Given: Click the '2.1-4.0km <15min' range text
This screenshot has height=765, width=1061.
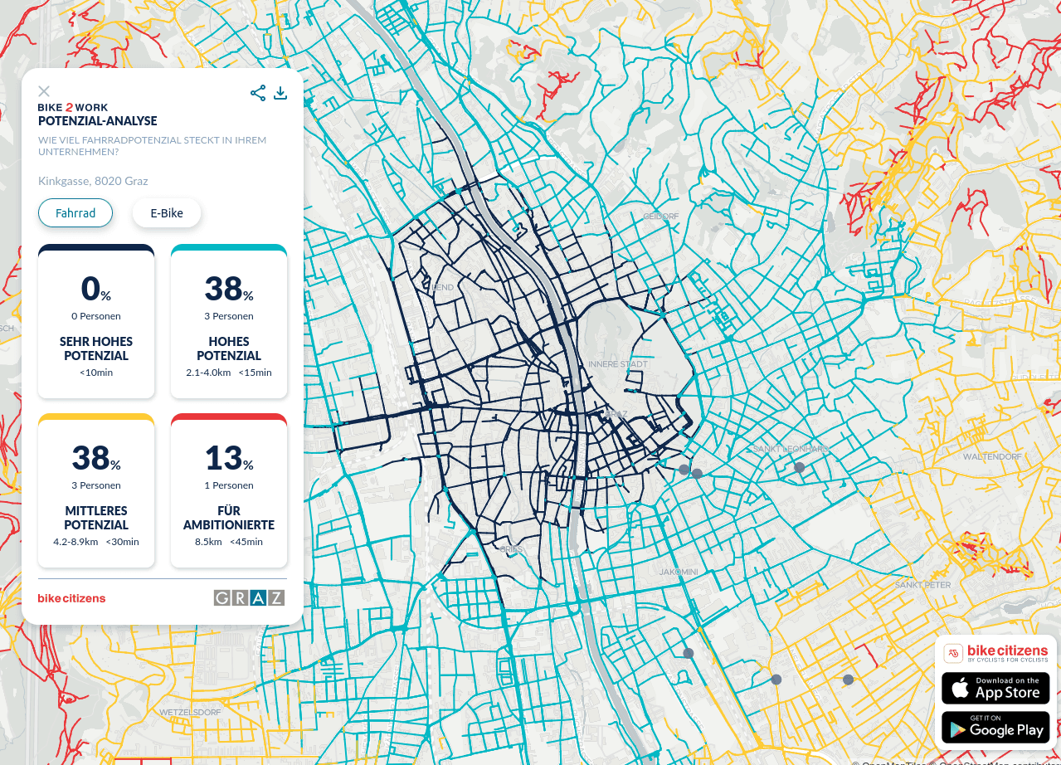Looking at the screenshot, I should 229,373.
